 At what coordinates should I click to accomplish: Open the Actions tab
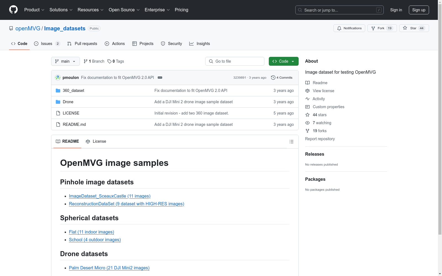tap(115, 44)
